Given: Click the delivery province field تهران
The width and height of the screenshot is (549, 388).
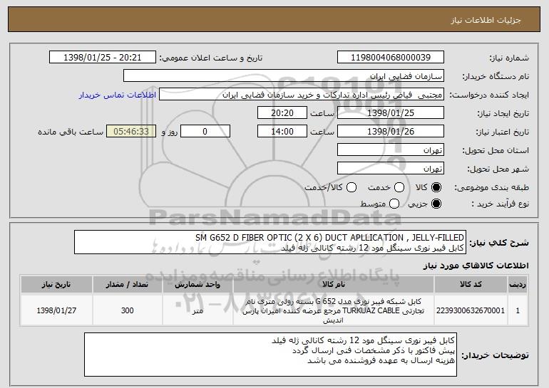Looking at the screenshot, I should coord(391,150).
